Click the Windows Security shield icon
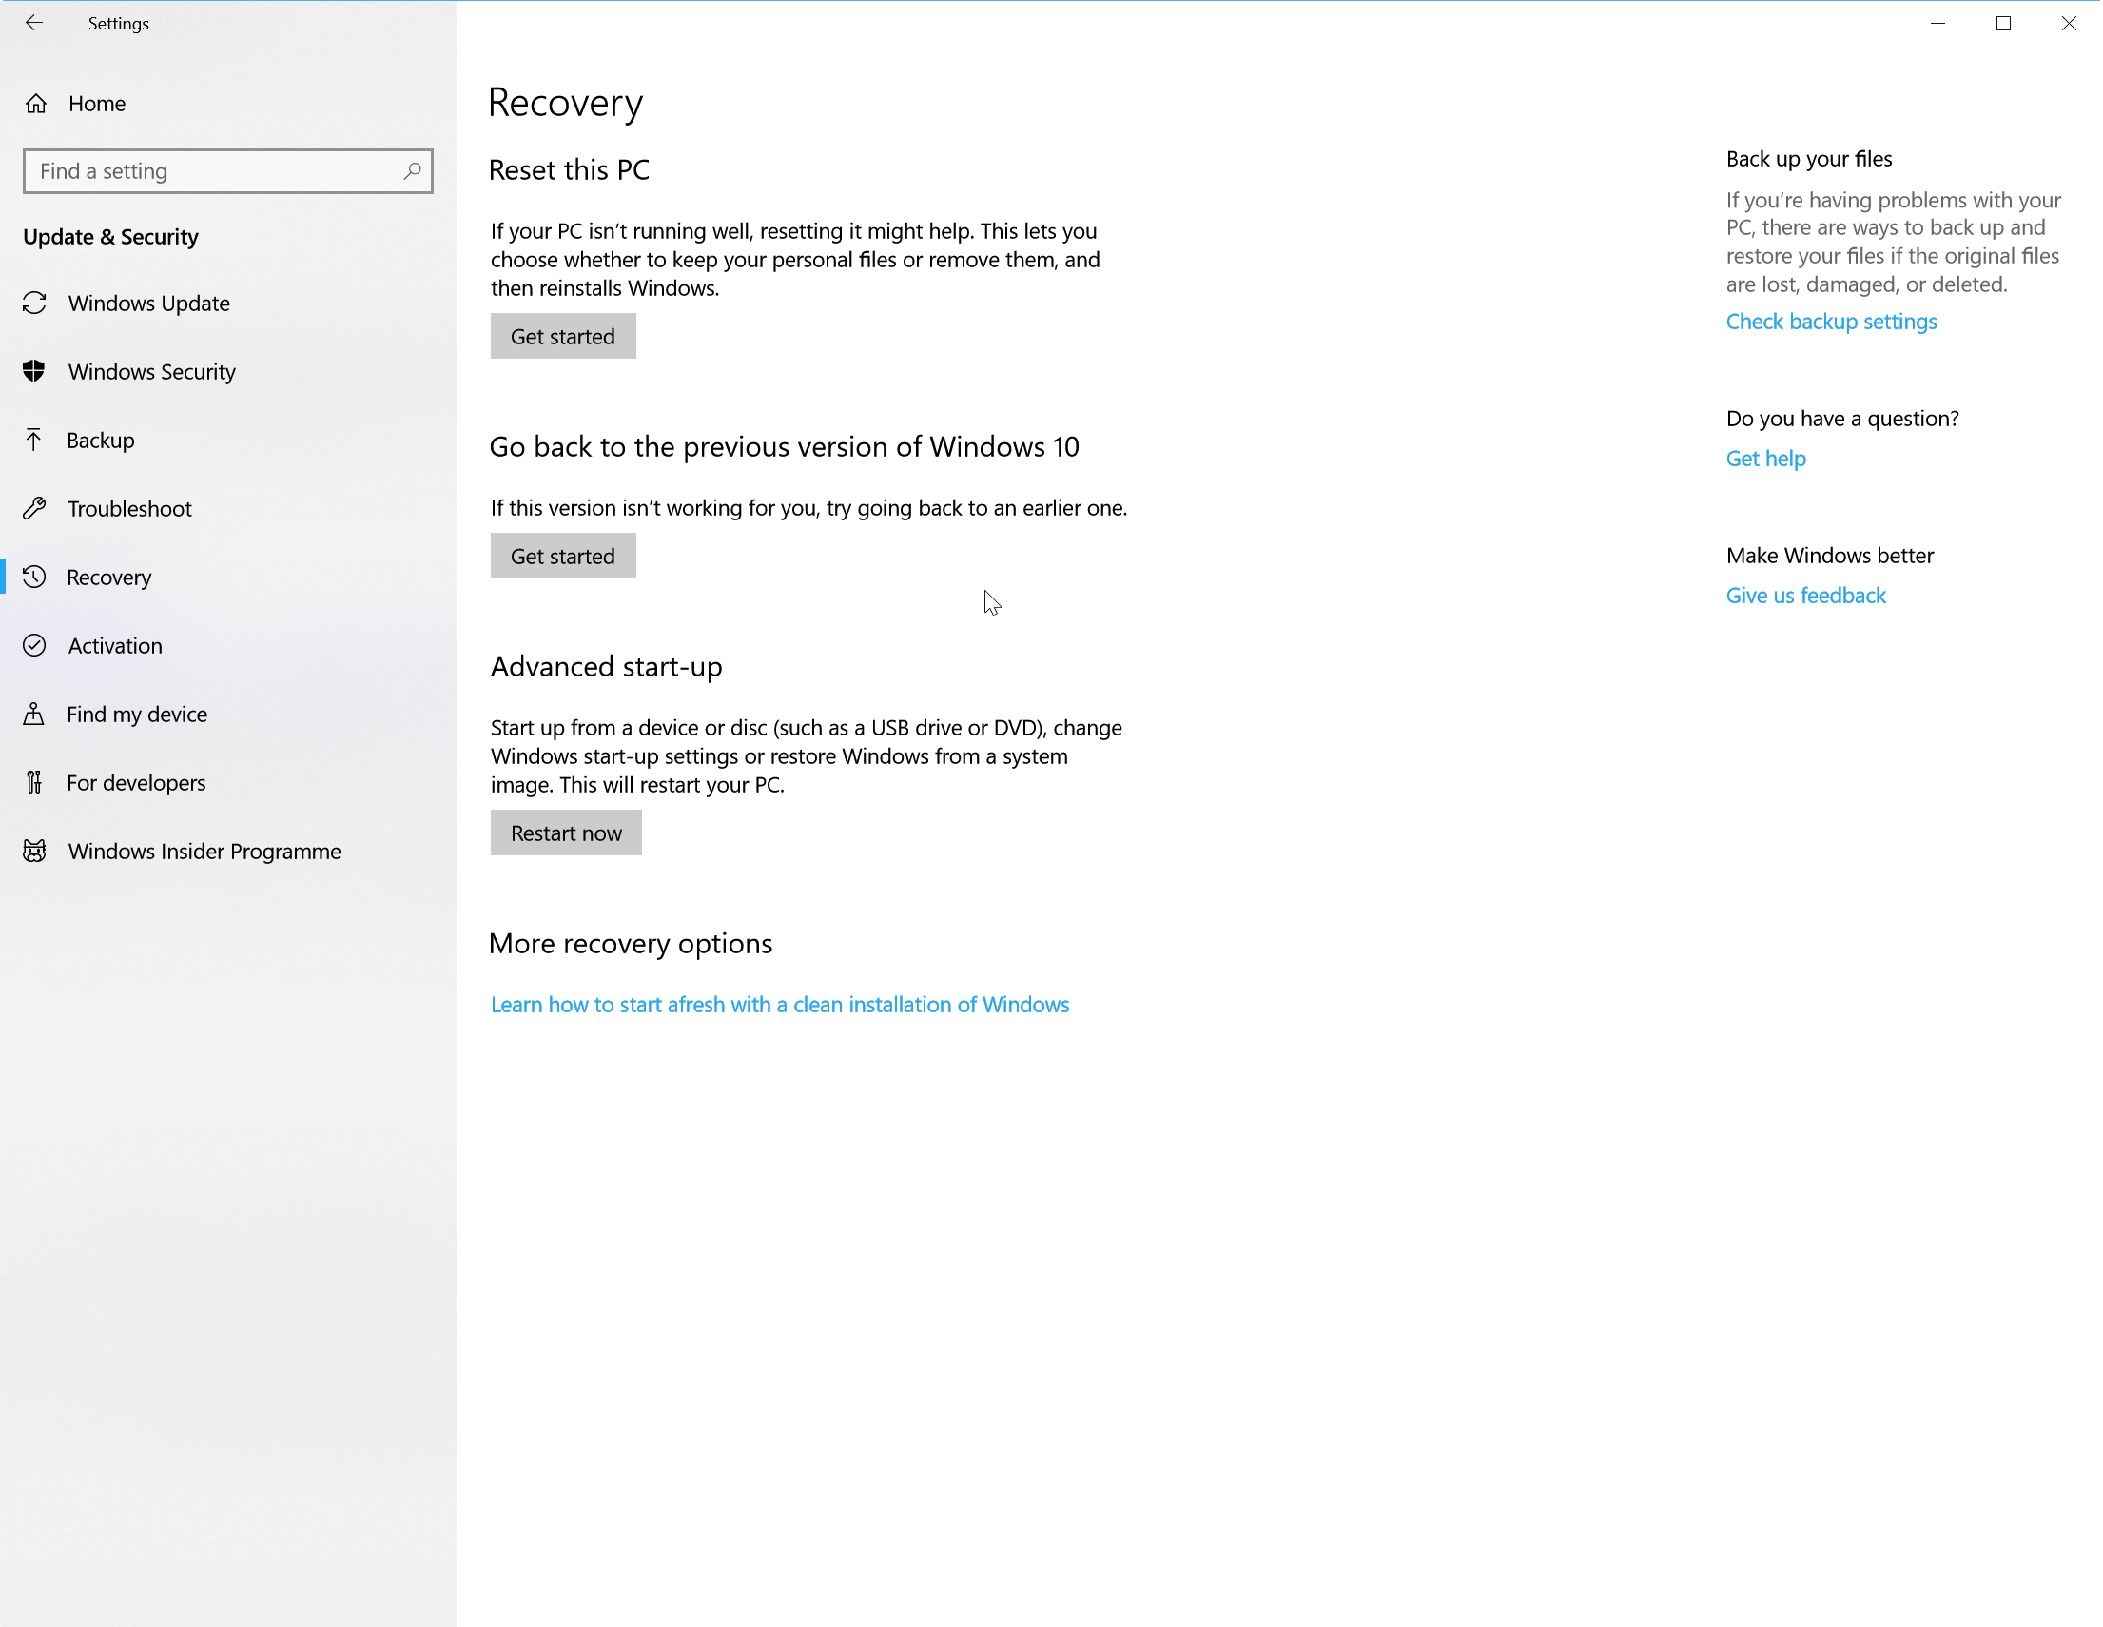Image resolution: width=2103 pixels, height=1627 pixels. (34, 371)
